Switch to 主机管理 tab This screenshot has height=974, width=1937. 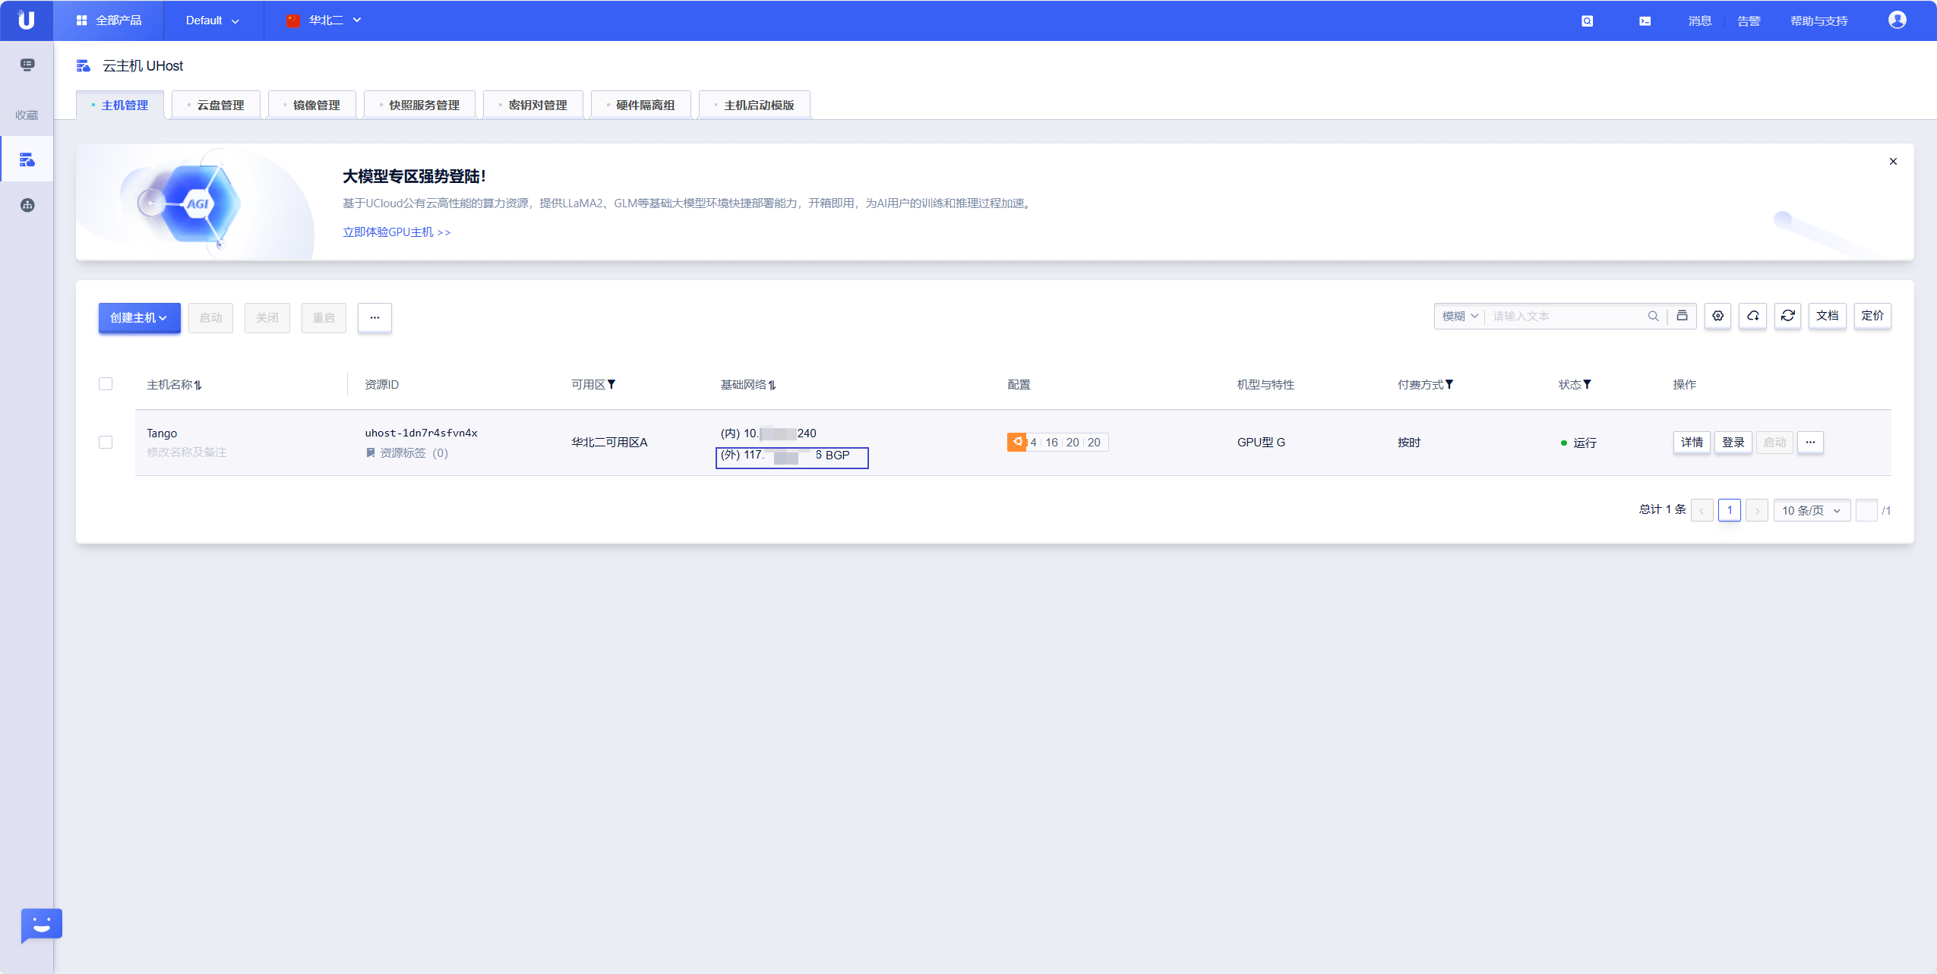[x=120, y=106]
